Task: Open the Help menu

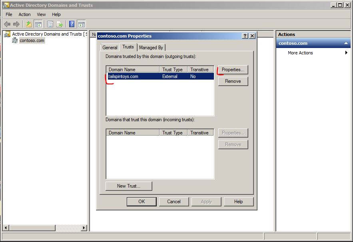Action: click(x=56, y=14)
